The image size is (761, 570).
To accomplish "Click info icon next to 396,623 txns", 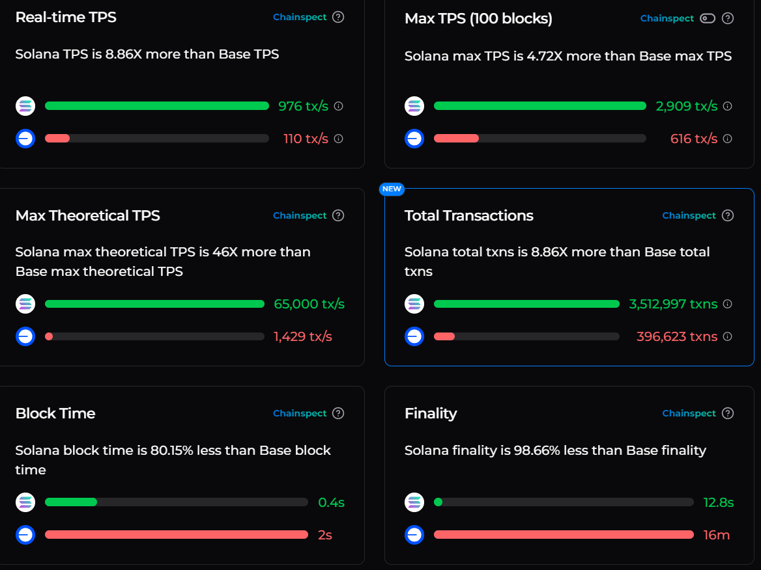I will click(728, 336).
